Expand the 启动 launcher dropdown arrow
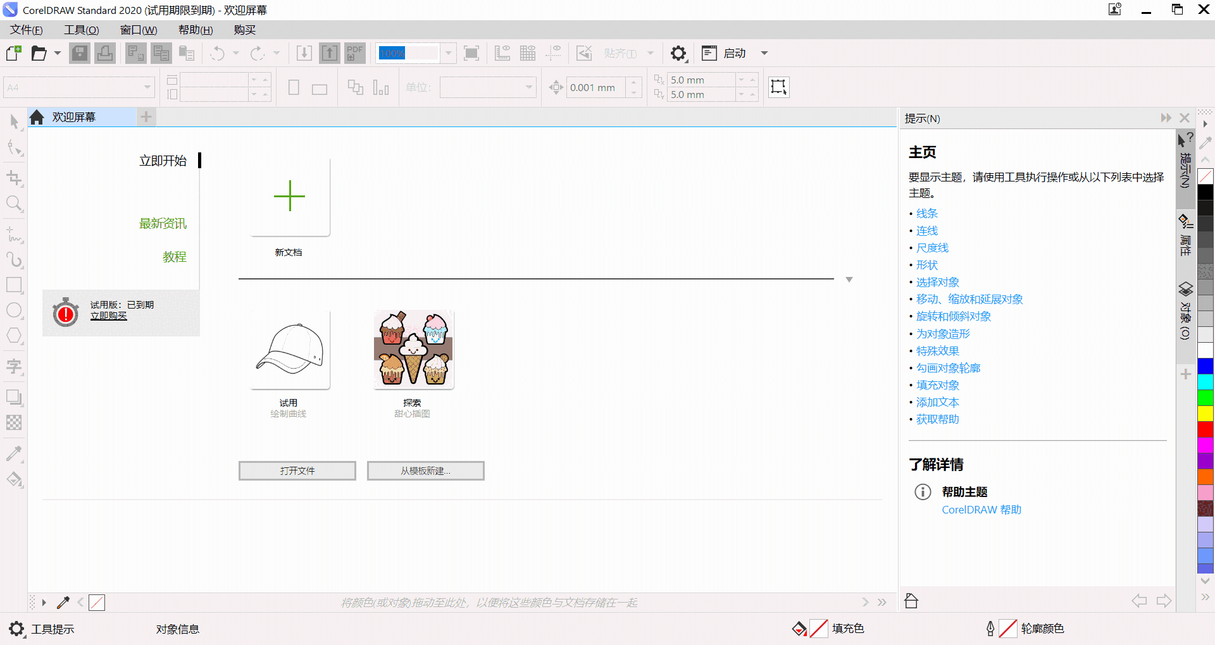Image resolution: width=1215 pixels, height=645 pixels. (765, 53)
